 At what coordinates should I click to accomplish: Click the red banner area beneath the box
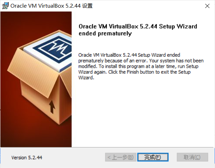[x=36, y=137]
